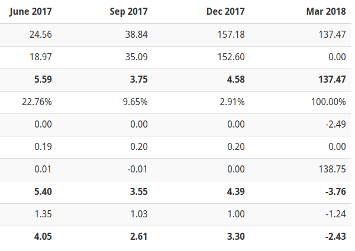The image size is (355, 251).
Task: Click the Mar 2018 column header
Action: coord(326,12)
